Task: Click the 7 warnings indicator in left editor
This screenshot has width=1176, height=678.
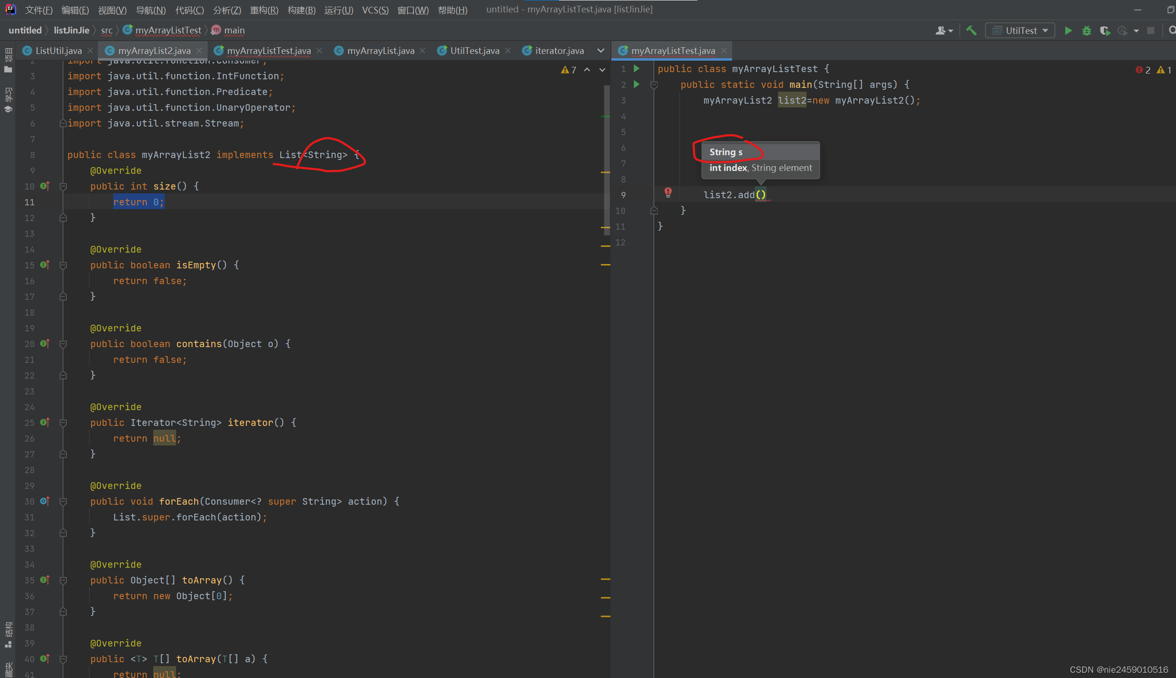Action: point(569,70)
